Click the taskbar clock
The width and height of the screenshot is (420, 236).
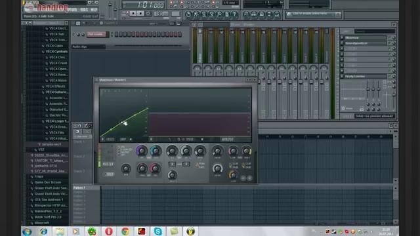(x=387, y=231)
